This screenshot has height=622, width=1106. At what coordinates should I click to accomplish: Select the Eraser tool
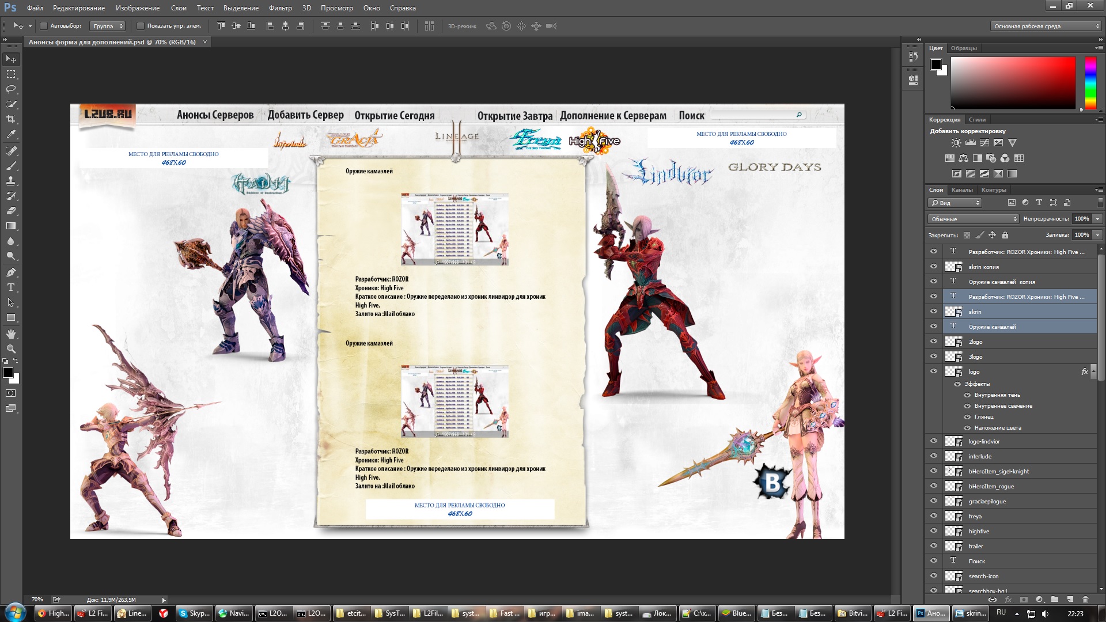11,211
